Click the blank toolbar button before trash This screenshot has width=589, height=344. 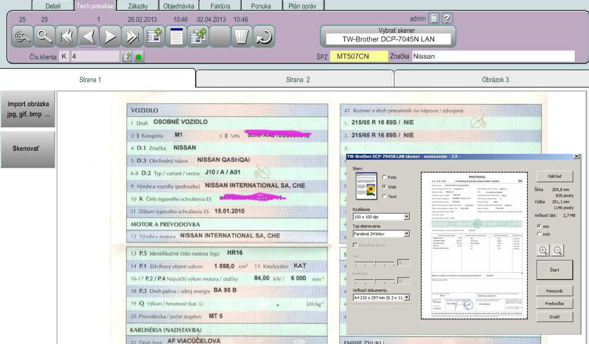220,36
